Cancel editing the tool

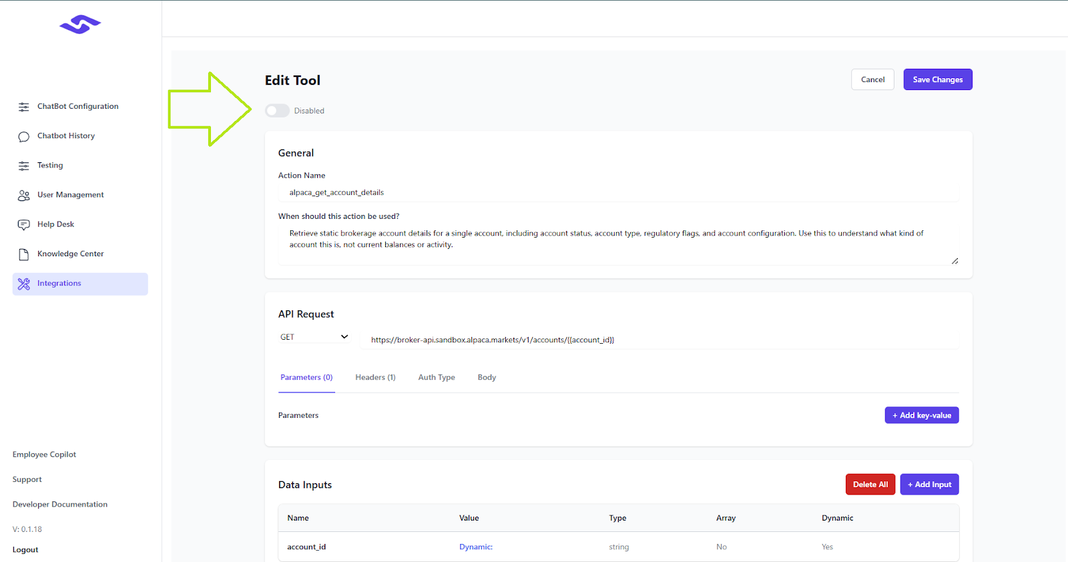872,79
